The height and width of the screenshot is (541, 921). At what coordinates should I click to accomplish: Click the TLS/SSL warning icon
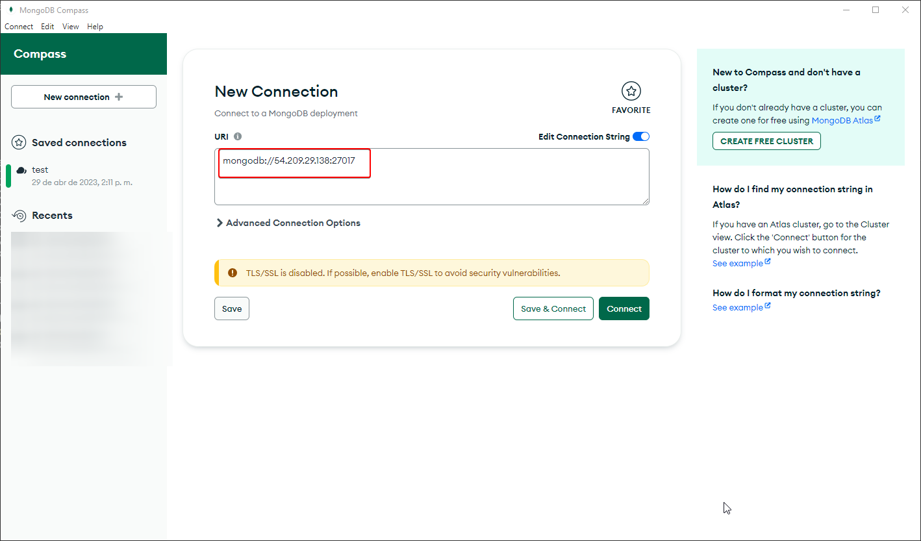(x=233, y=273)
